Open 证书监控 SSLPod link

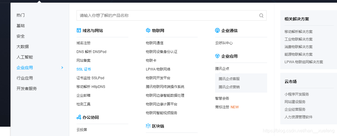(90, 78)
